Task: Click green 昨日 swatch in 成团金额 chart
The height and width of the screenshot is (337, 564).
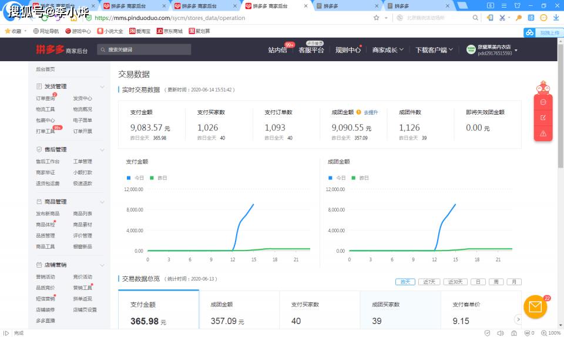Action: click(x=353, y=178)
